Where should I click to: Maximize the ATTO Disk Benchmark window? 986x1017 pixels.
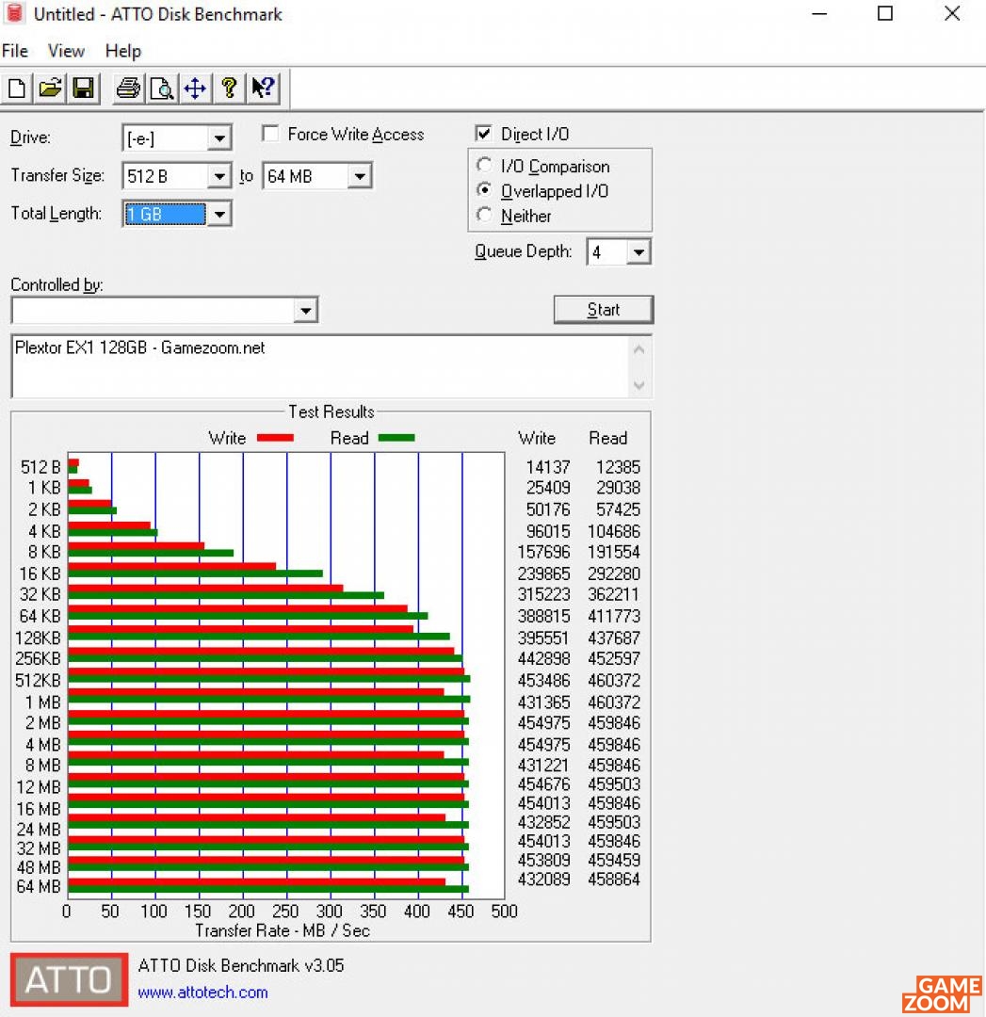[885, 13]
